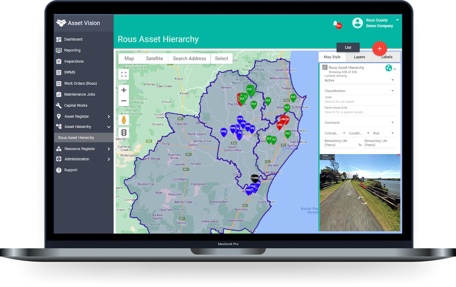Click the Maintenance Jobs icon
The height and width of the screenshot is (287, 456).
(x=59, y=94)
